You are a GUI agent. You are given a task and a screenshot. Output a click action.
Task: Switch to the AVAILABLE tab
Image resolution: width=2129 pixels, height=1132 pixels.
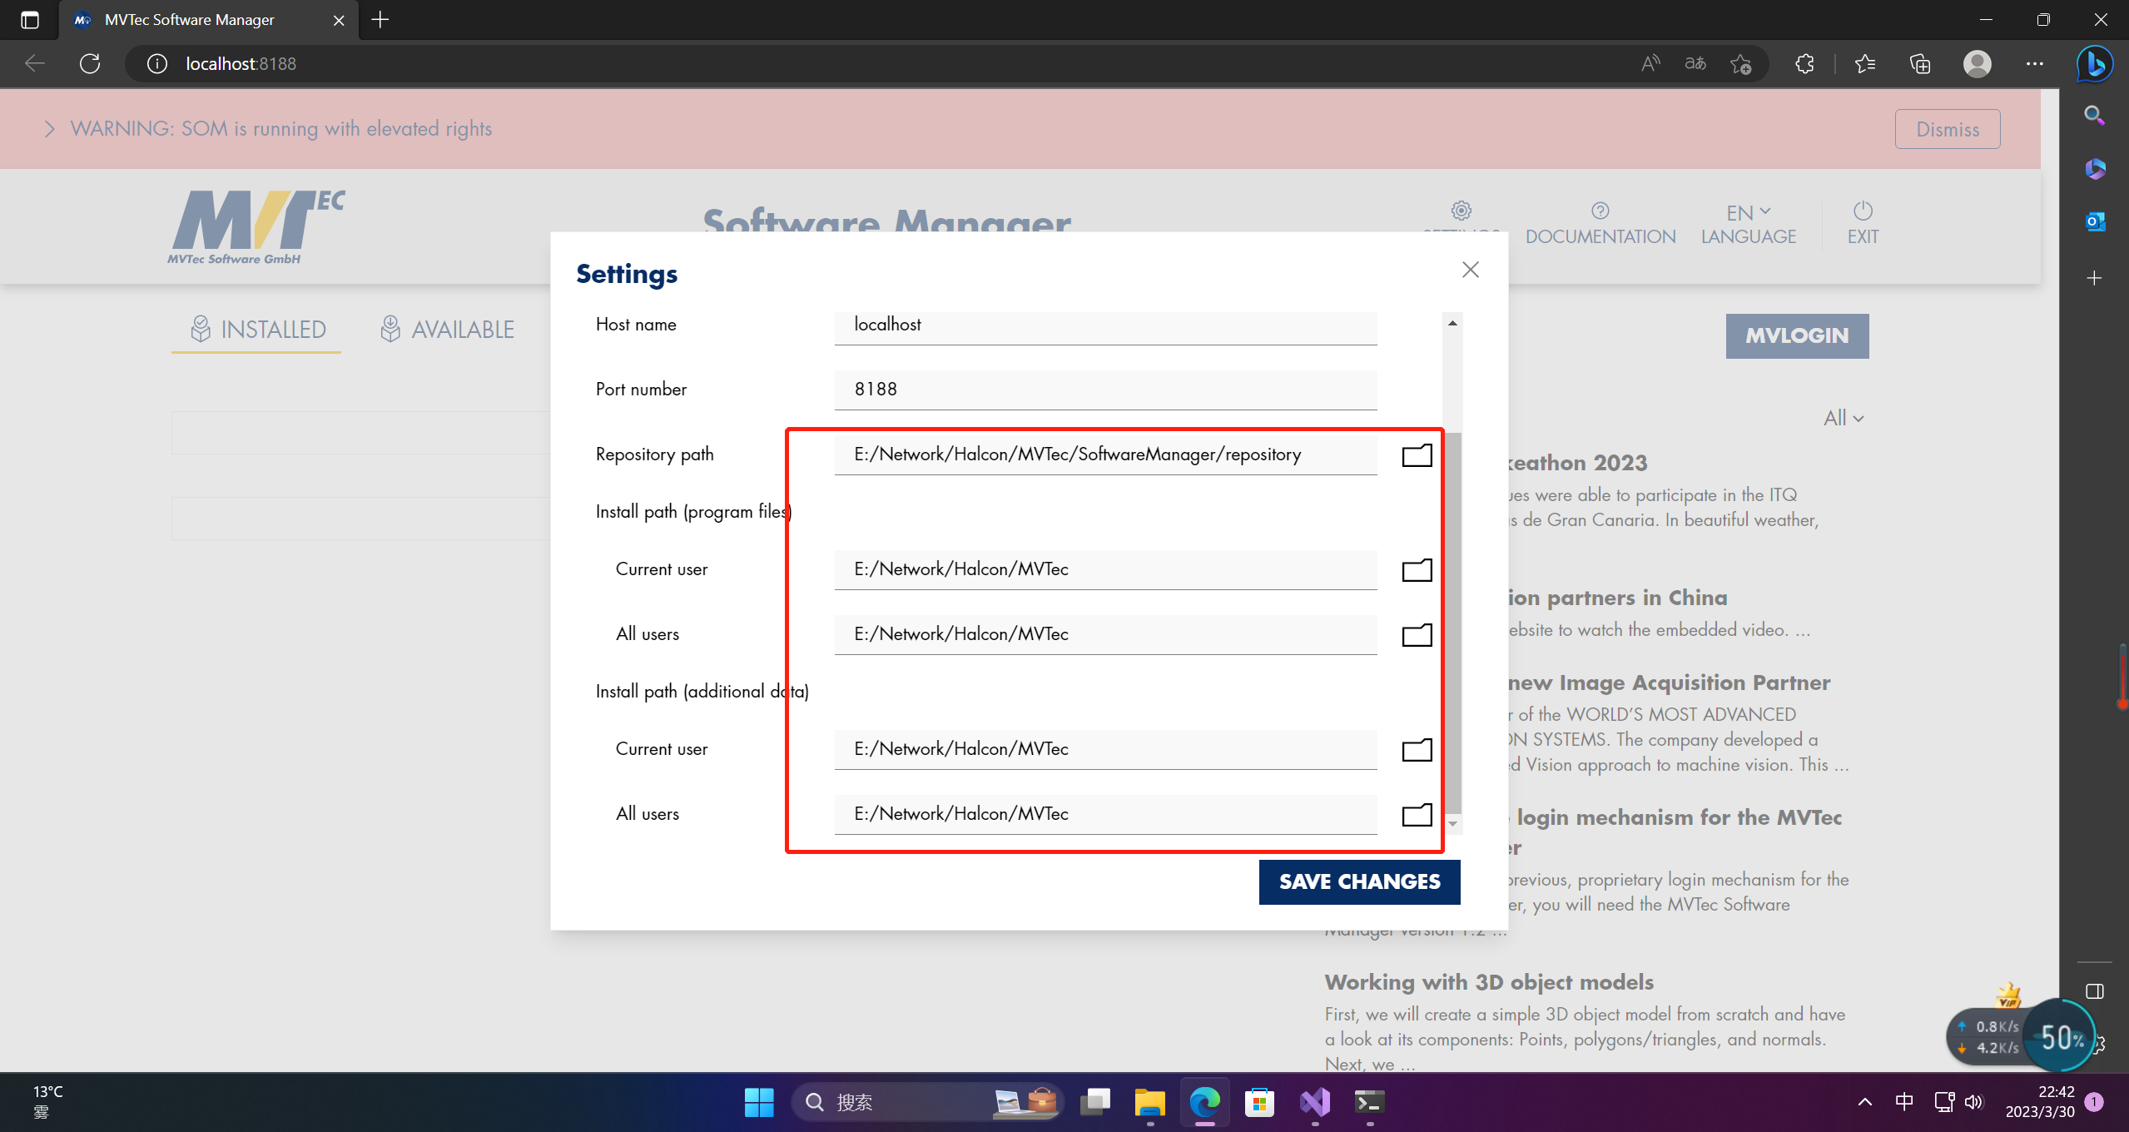[x=448, y=330]
